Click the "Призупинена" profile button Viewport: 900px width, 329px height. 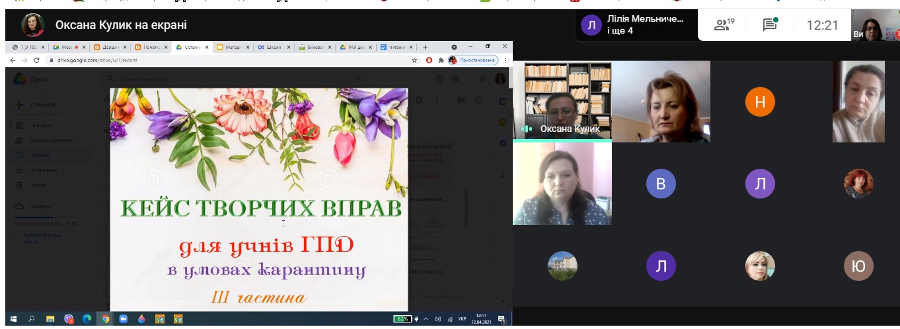coord(473,60)
